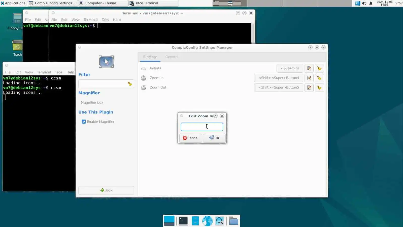
Task: Open Applications menu in top panel
Action: [x=13, y=3]
